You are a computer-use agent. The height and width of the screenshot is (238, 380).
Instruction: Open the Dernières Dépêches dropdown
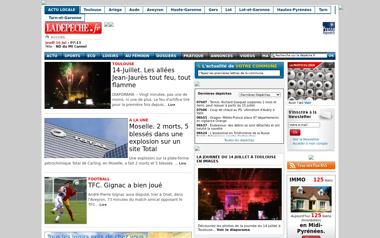(x=260, y=95)
